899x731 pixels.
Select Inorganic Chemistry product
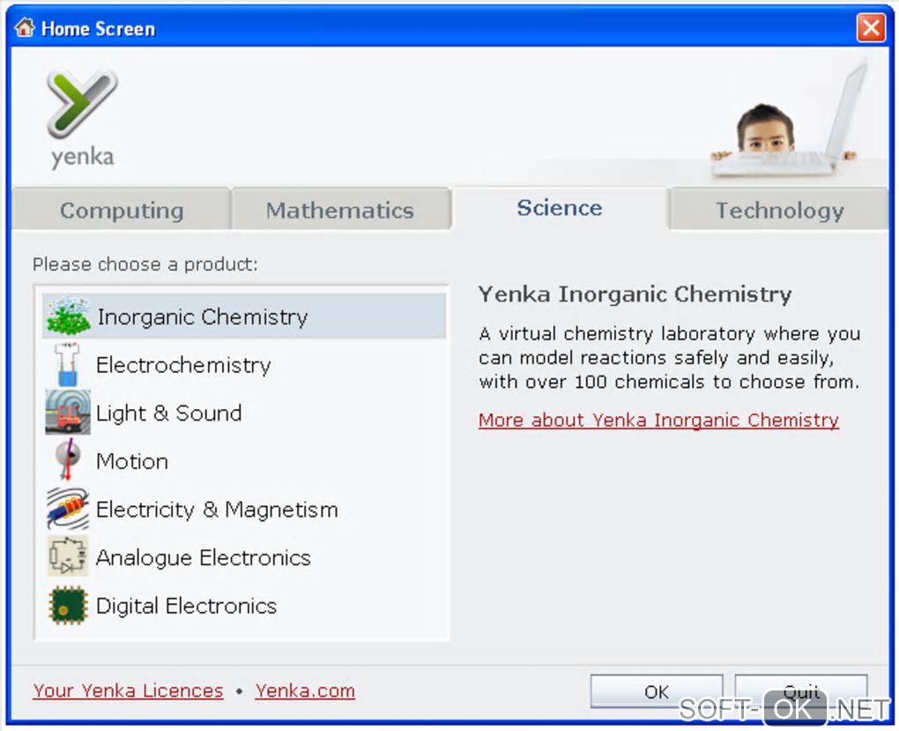(x=244, y=317)
